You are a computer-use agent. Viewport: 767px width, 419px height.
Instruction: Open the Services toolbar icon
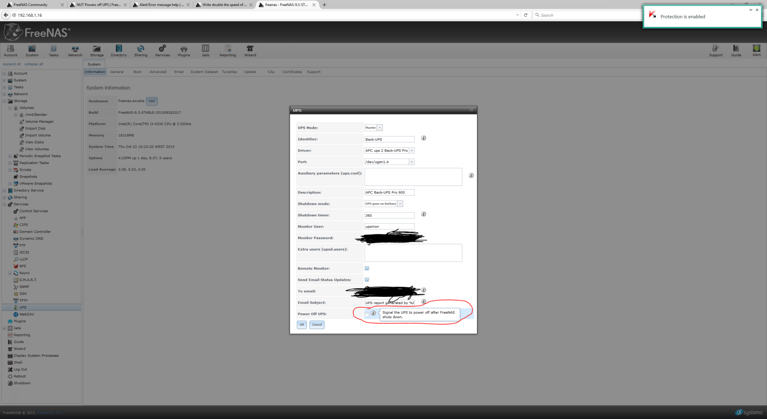pyautogui.click(x=162, y=51)
